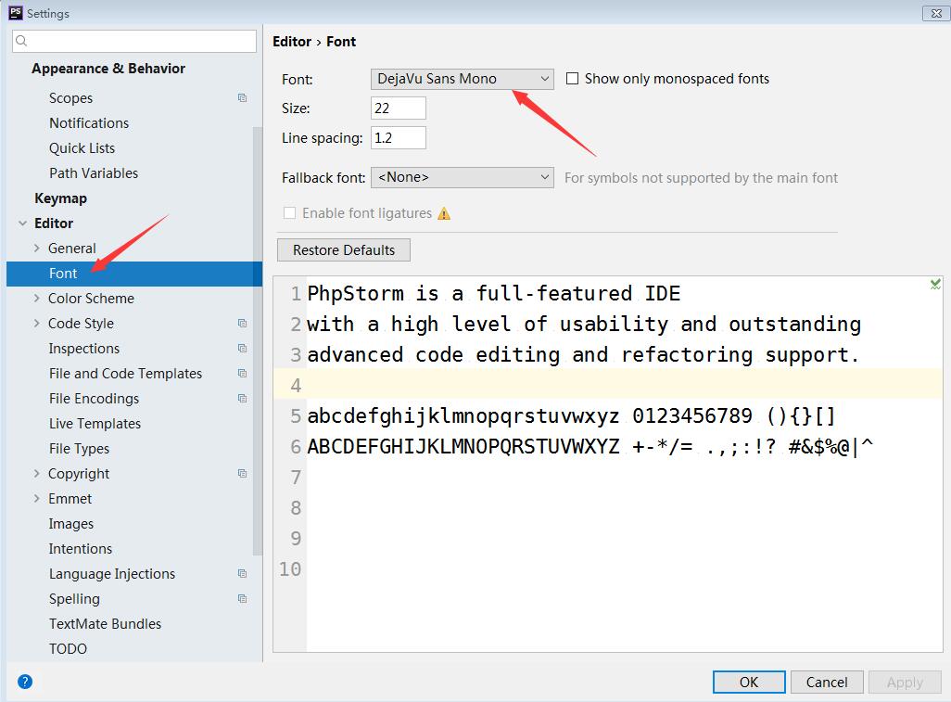Click the project-level icon beside Copyright
Image resolution: width=951 pixels, height=702 pixels.
(x=242, y=473)
